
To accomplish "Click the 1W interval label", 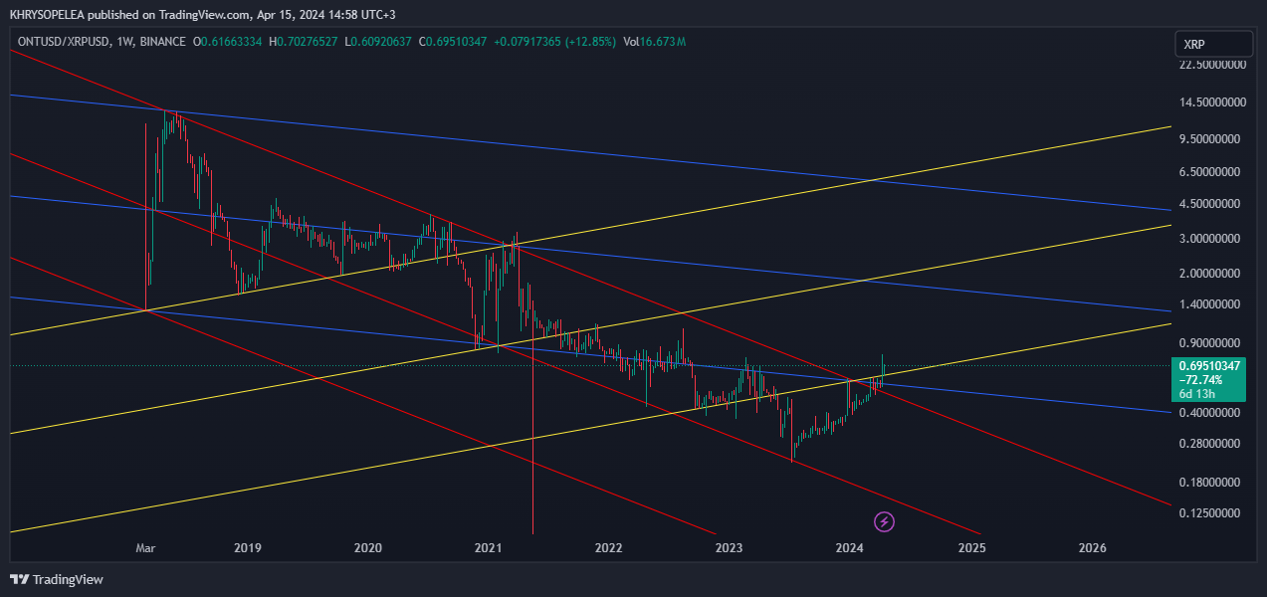I will pos(123,42).
